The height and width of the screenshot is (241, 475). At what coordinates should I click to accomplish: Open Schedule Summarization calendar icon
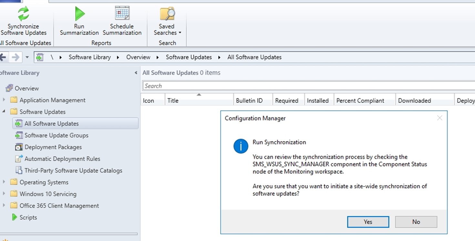[122, 14]
